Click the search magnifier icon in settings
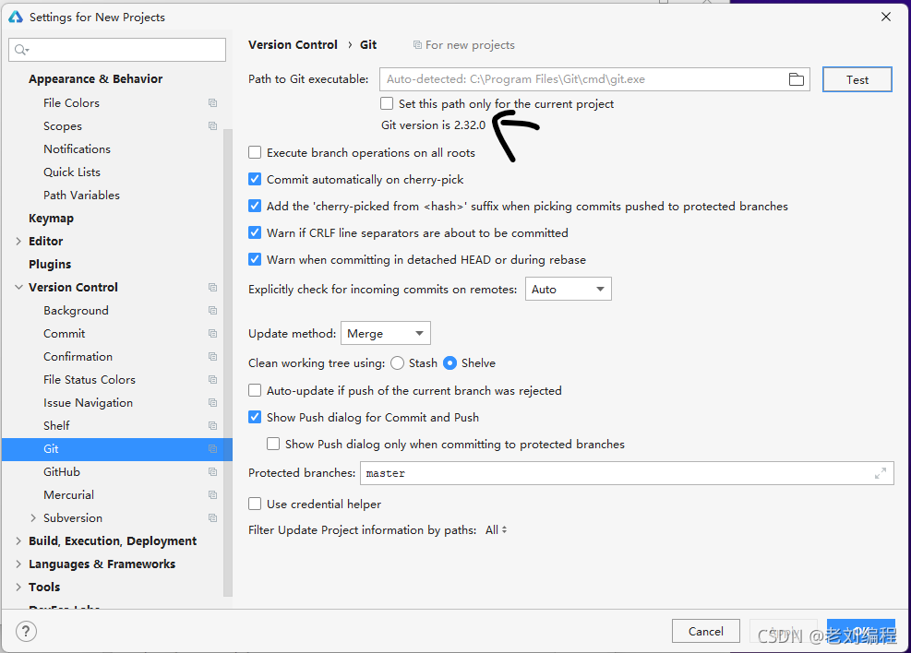The width and height of the screenshot is (911, 653). (21, 50)
